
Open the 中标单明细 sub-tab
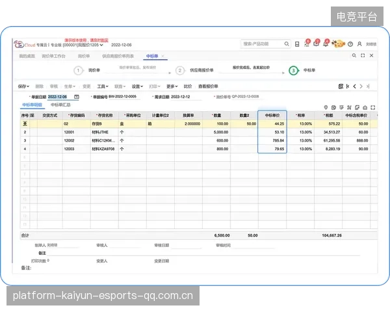[32, 105]
